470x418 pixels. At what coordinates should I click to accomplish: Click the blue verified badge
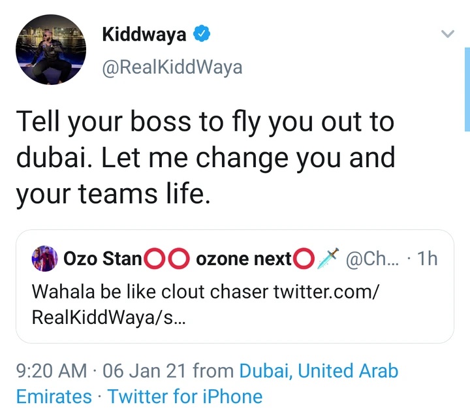[204, 35]
